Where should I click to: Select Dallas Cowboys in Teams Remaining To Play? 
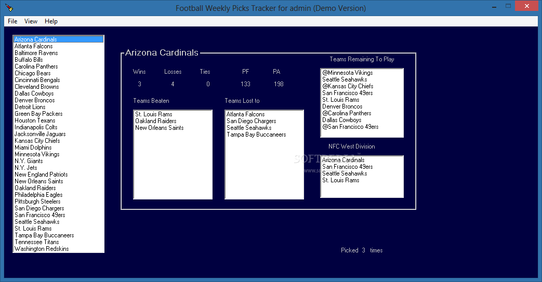pos(362,120)
